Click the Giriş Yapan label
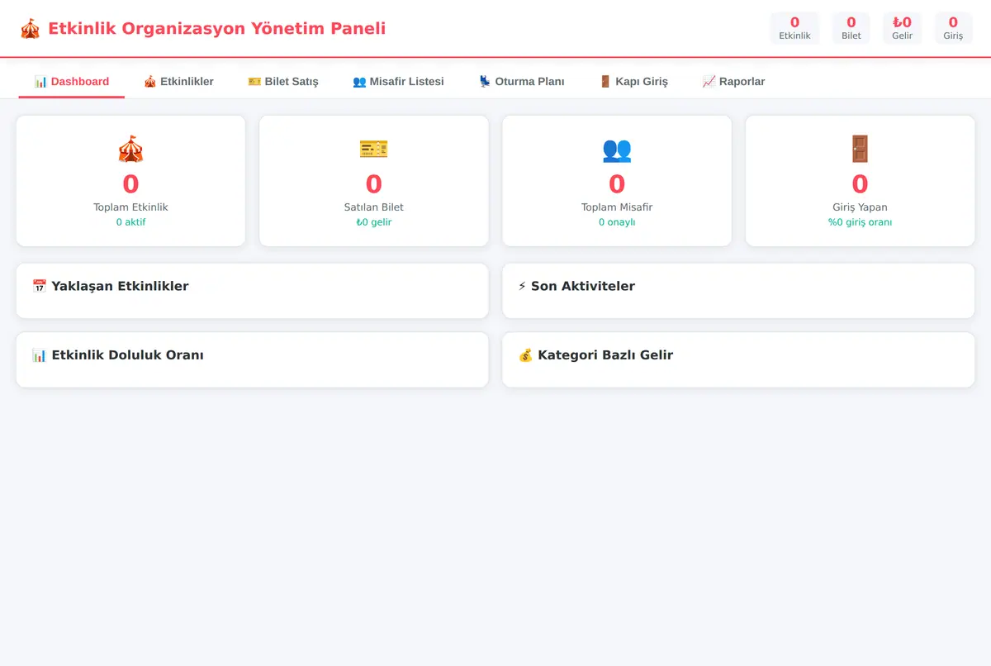Viewport: 991px width, 666px height. pos(860,207)
